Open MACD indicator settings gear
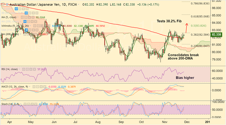This screenshot has height=125, width=226. [x=38, y=87]
